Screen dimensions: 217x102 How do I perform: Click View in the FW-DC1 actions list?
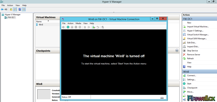point(189,63)
